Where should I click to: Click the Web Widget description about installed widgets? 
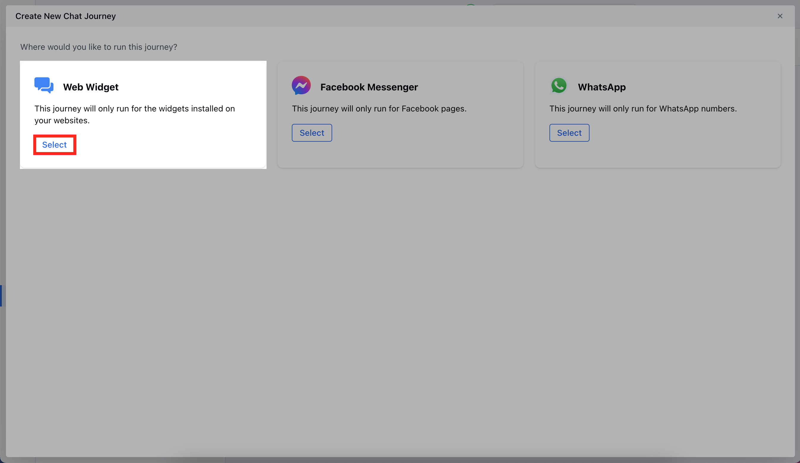(134, 114)
